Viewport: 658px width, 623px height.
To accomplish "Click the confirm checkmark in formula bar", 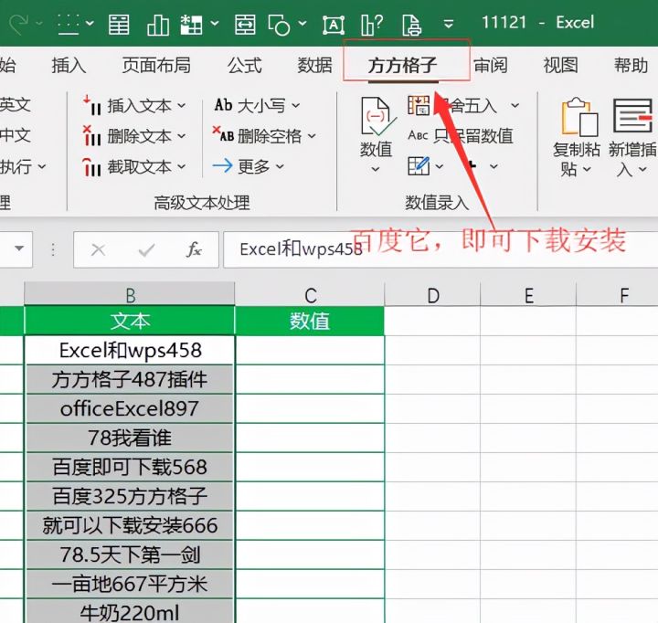I will [146, 250].
